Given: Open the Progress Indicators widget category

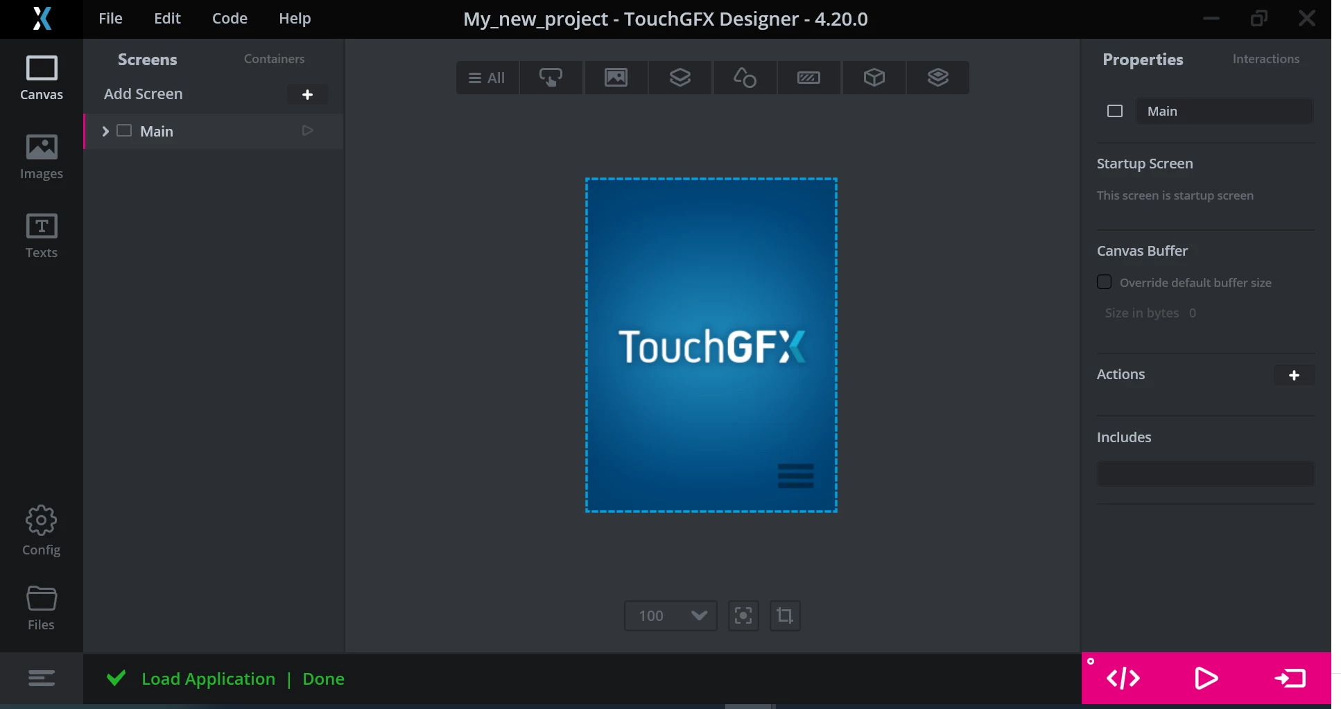Looking at the screenshot, I should [809, 78].
